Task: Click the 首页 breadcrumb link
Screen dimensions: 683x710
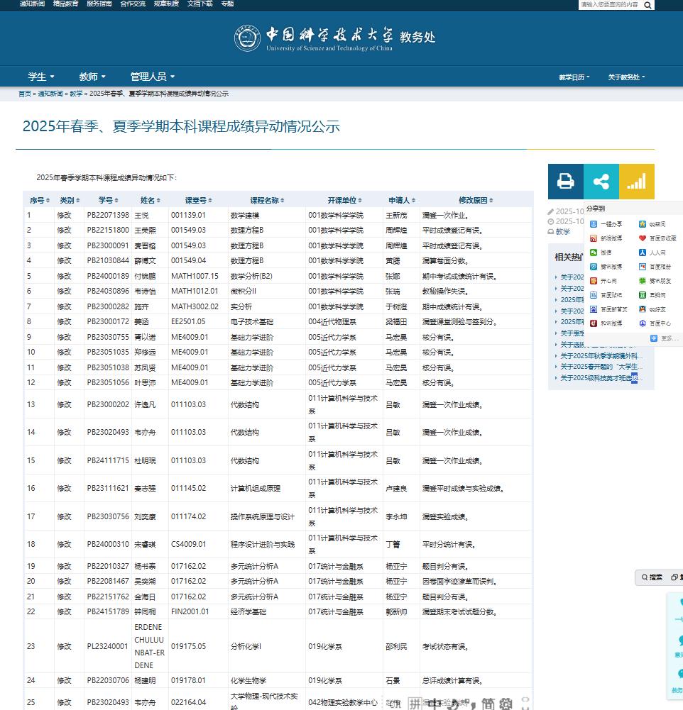Action: pyautogui.click(x=25, y=94)
